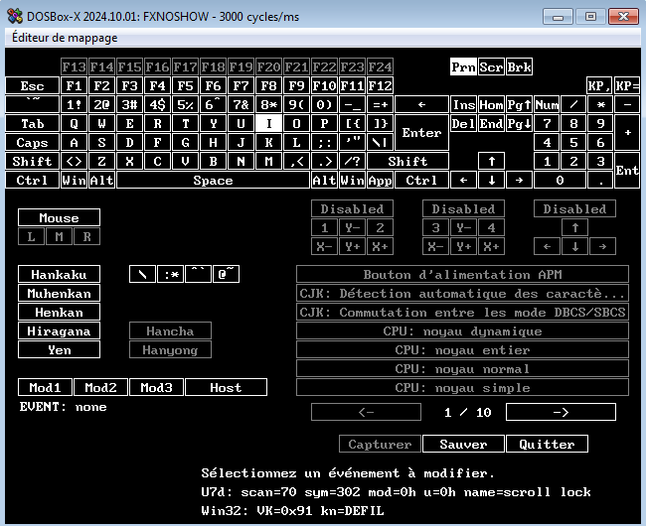This screenshot has height=526, width=646.
Task: Click the DOSBox-X title bar icon
Action: (15, 16)
